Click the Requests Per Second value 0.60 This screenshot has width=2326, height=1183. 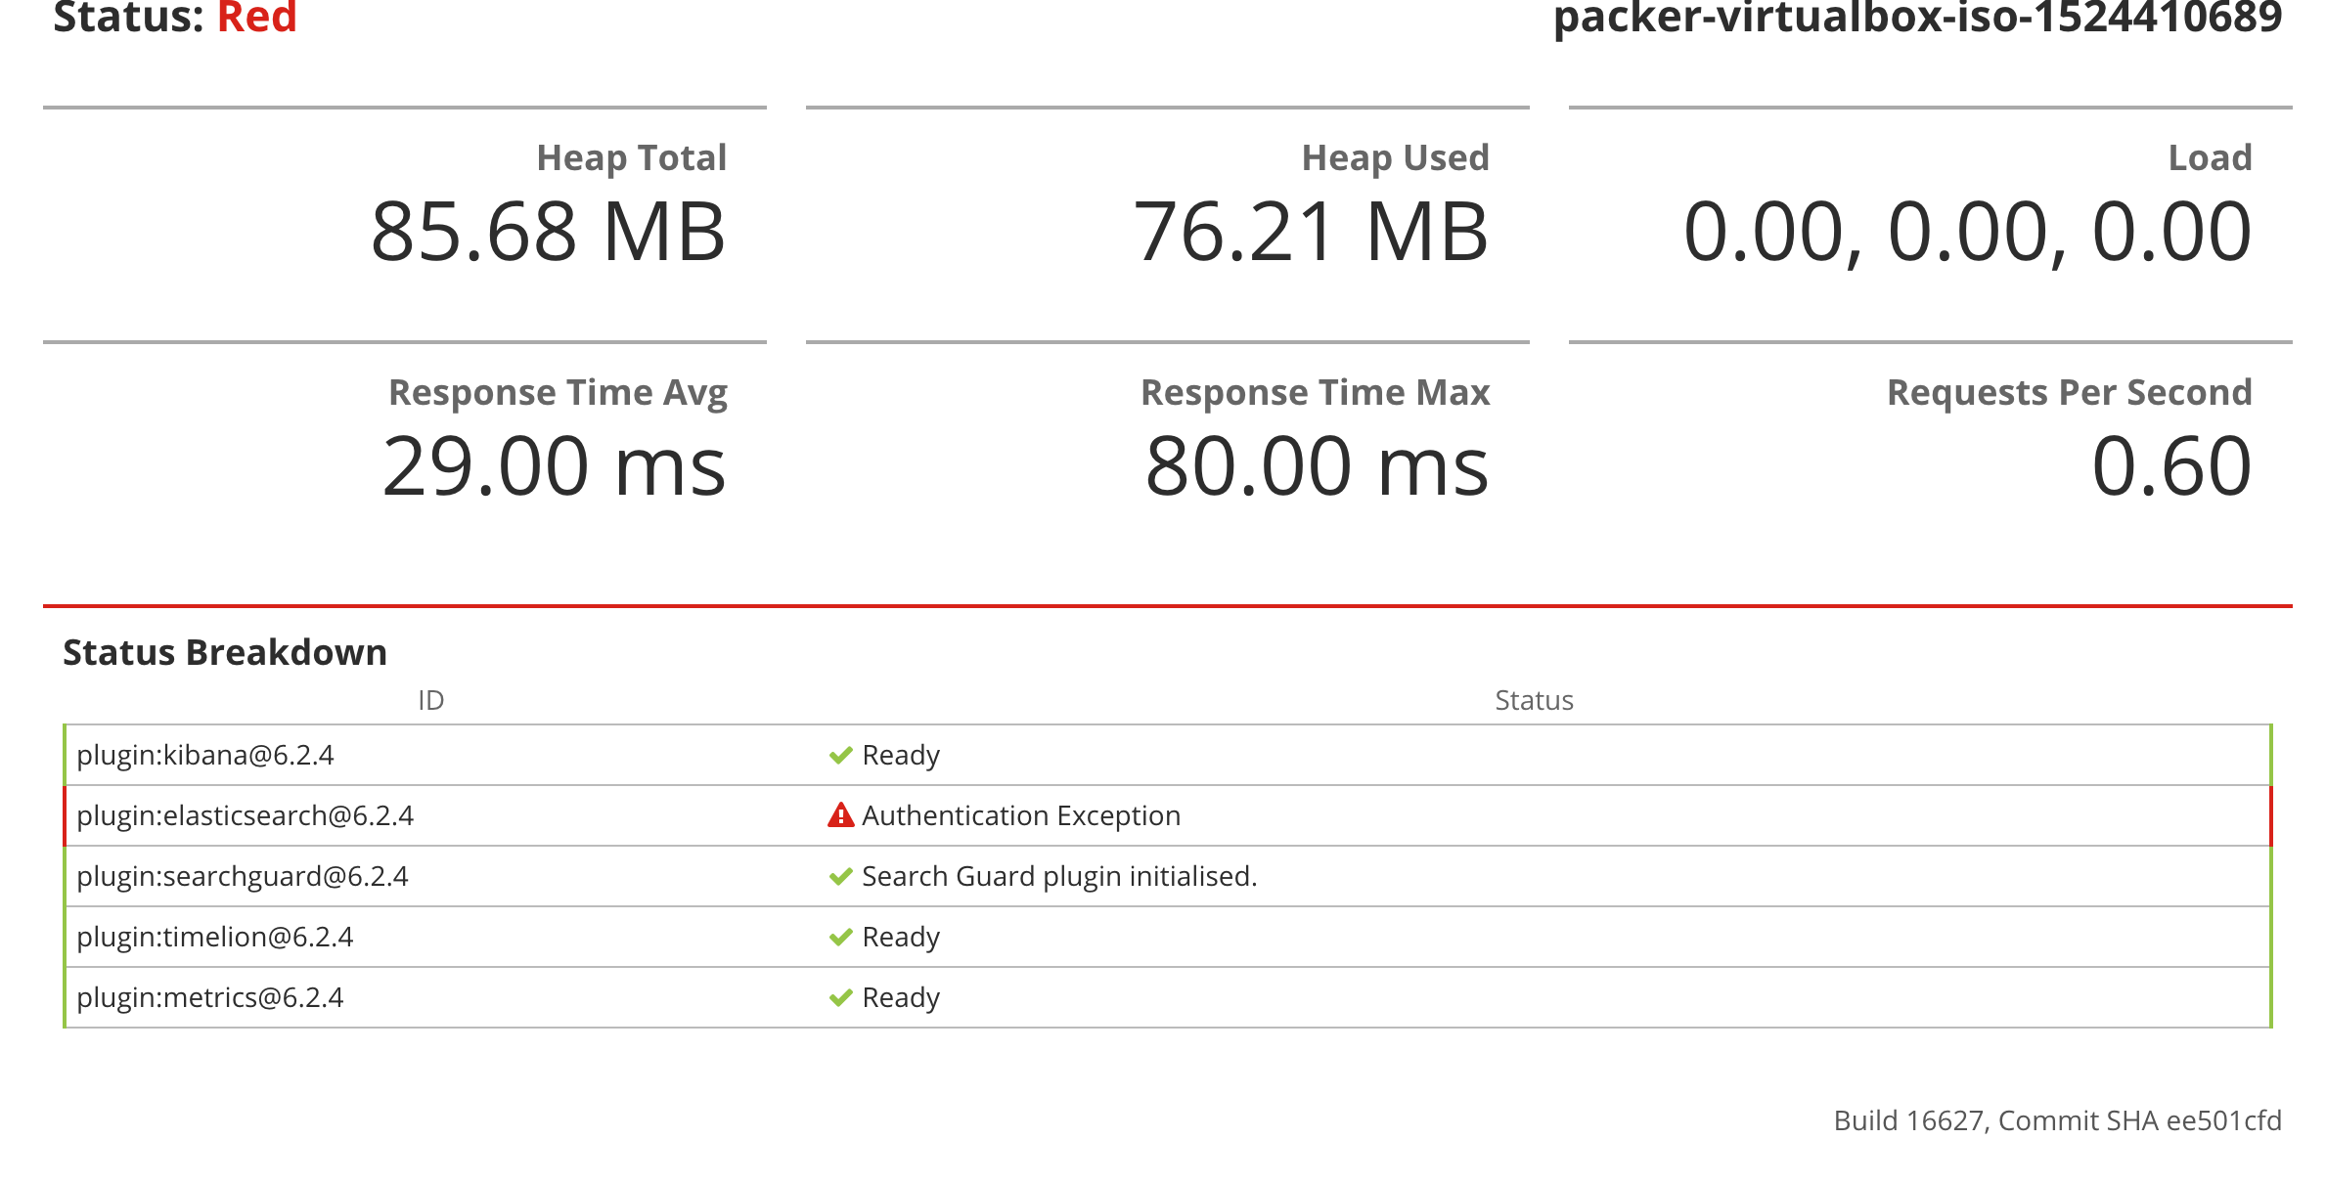coord(2172,467)
